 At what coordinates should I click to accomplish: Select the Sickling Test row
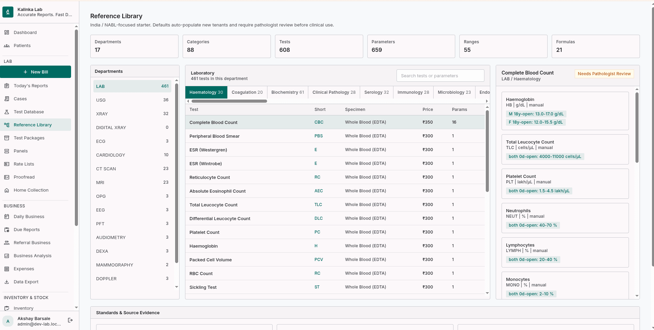click(x=335, y=287)
